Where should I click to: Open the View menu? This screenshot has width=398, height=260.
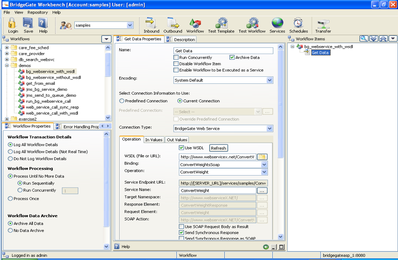coord(18,12)
